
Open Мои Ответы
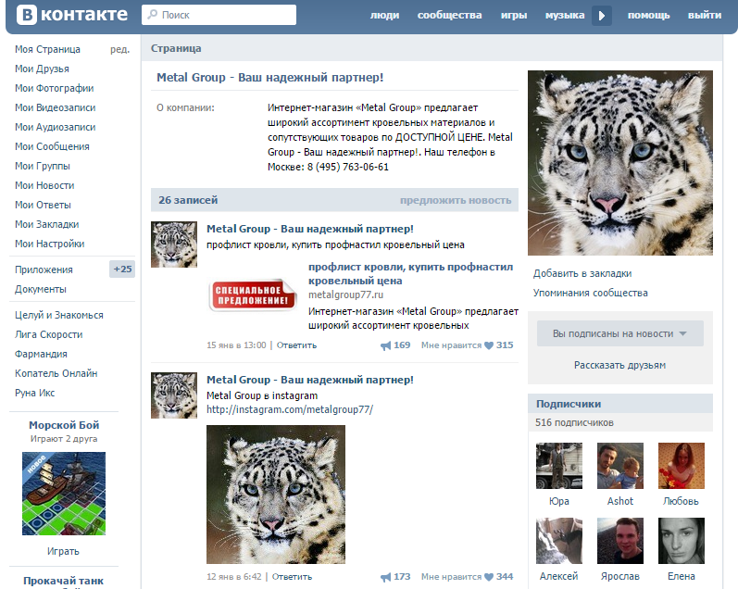click(43, 205)
